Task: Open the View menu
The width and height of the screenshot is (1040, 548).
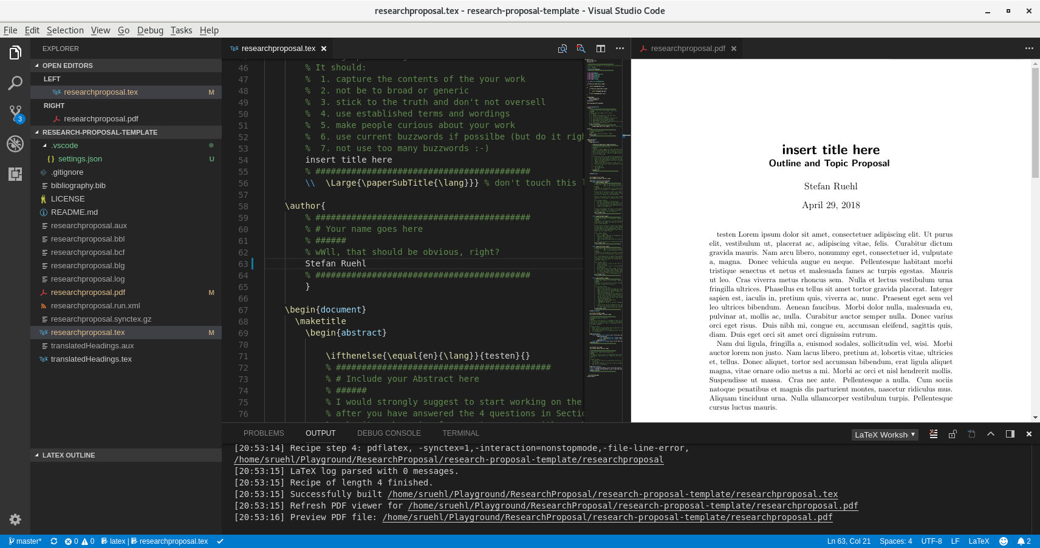Action: [x=100, y=30]
